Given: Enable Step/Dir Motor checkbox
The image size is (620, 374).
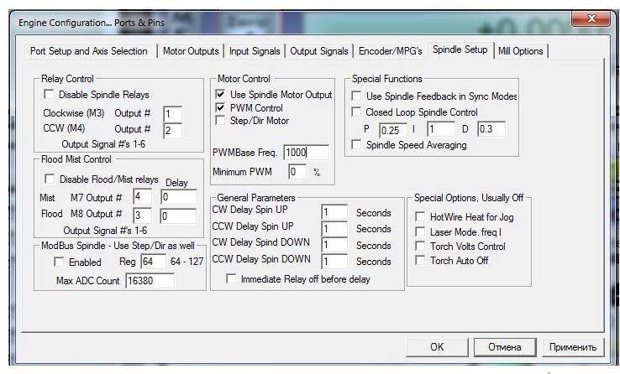Looking at the screenshot, I should pos(220,120).
